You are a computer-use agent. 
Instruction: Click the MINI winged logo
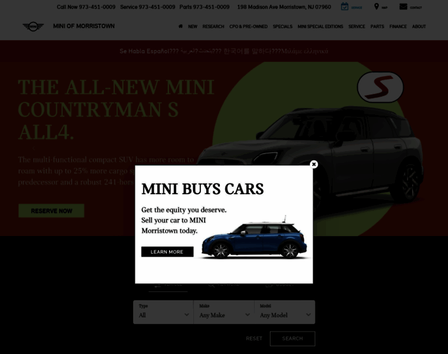tap(33, 27)
